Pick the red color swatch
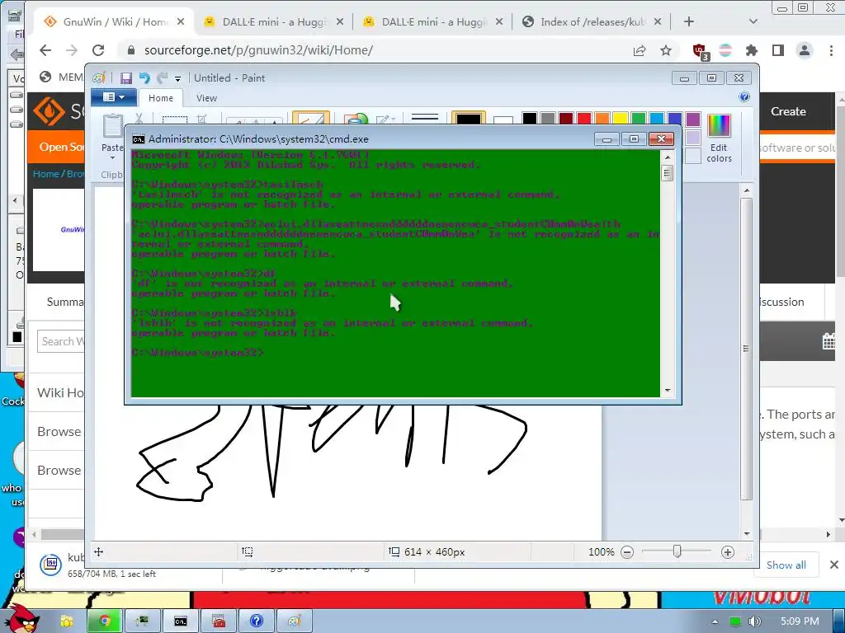This screenshot has width=845, height=633. [x=583, y=119]
